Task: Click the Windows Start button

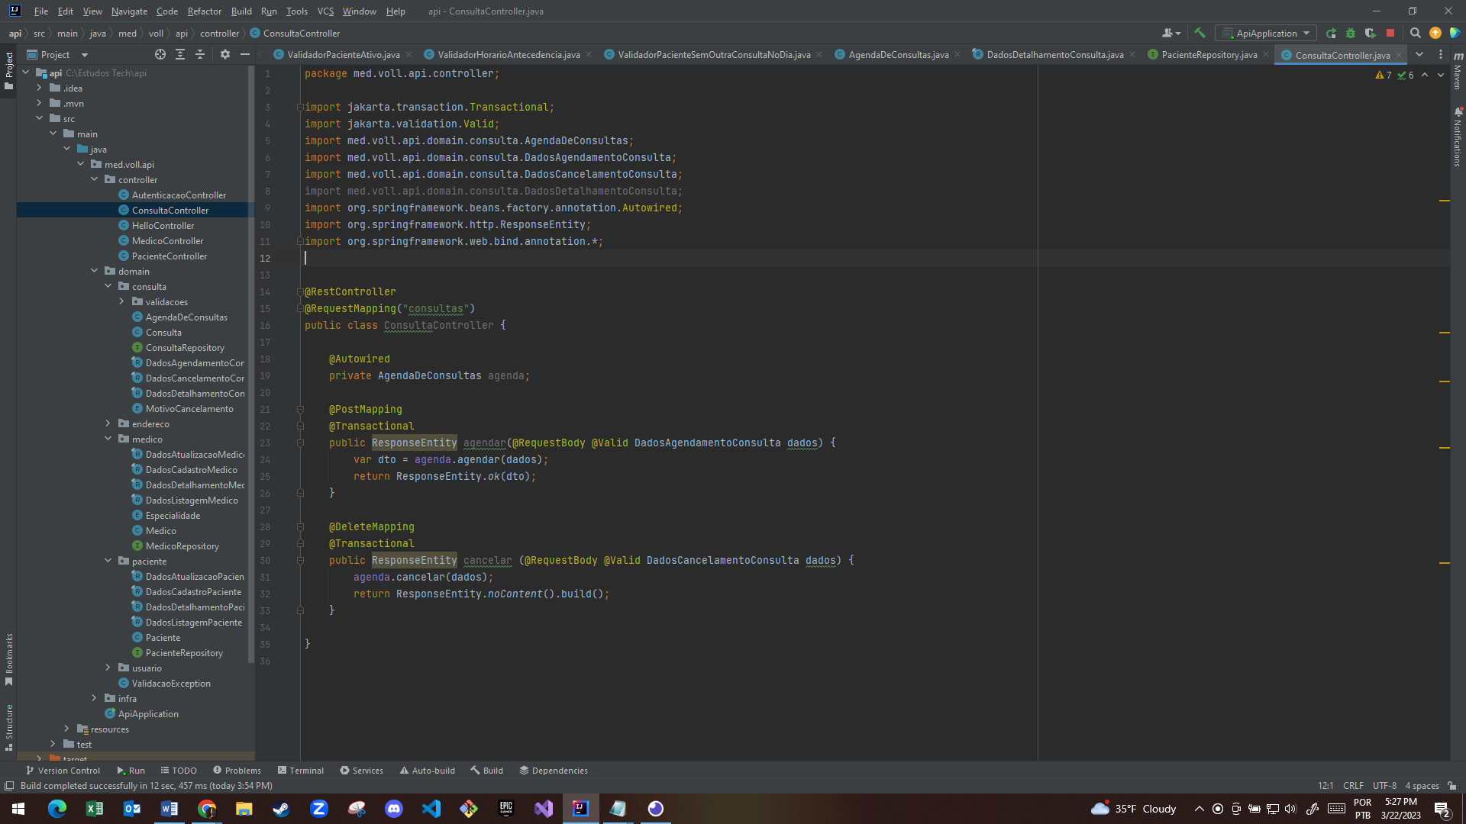Action: point(18,809)
